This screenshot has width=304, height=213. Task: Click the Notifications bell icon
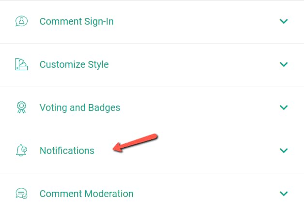[21, 150]
